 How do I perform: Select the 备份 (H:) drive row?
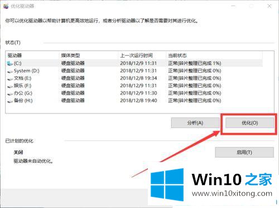pos(134,101)
